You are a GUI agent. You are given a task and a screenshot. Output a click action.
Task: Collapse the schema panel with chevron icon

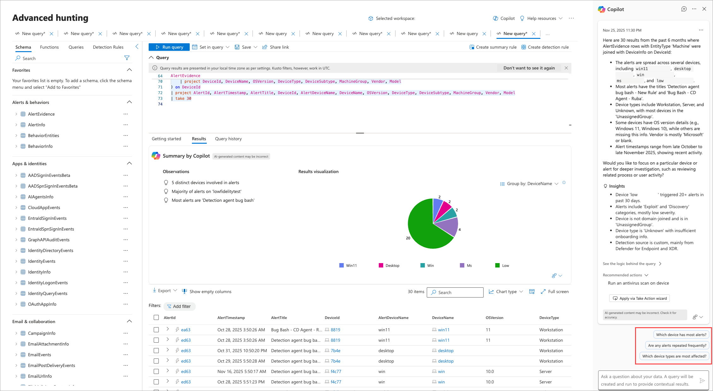137,47
